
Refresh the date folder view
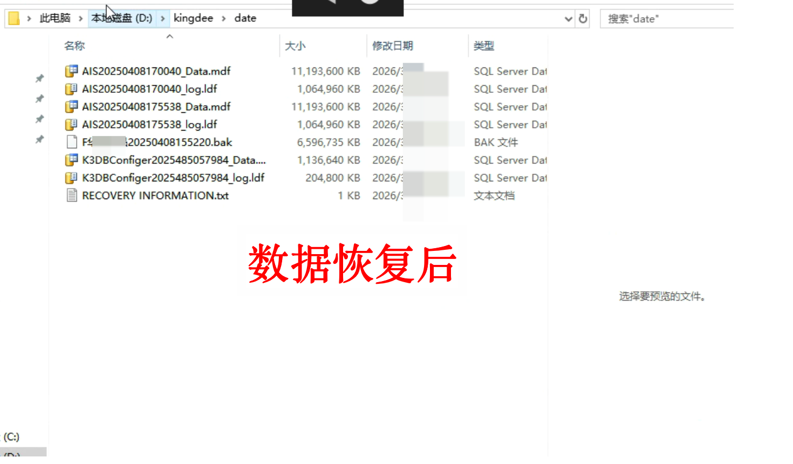pos(583,19)
